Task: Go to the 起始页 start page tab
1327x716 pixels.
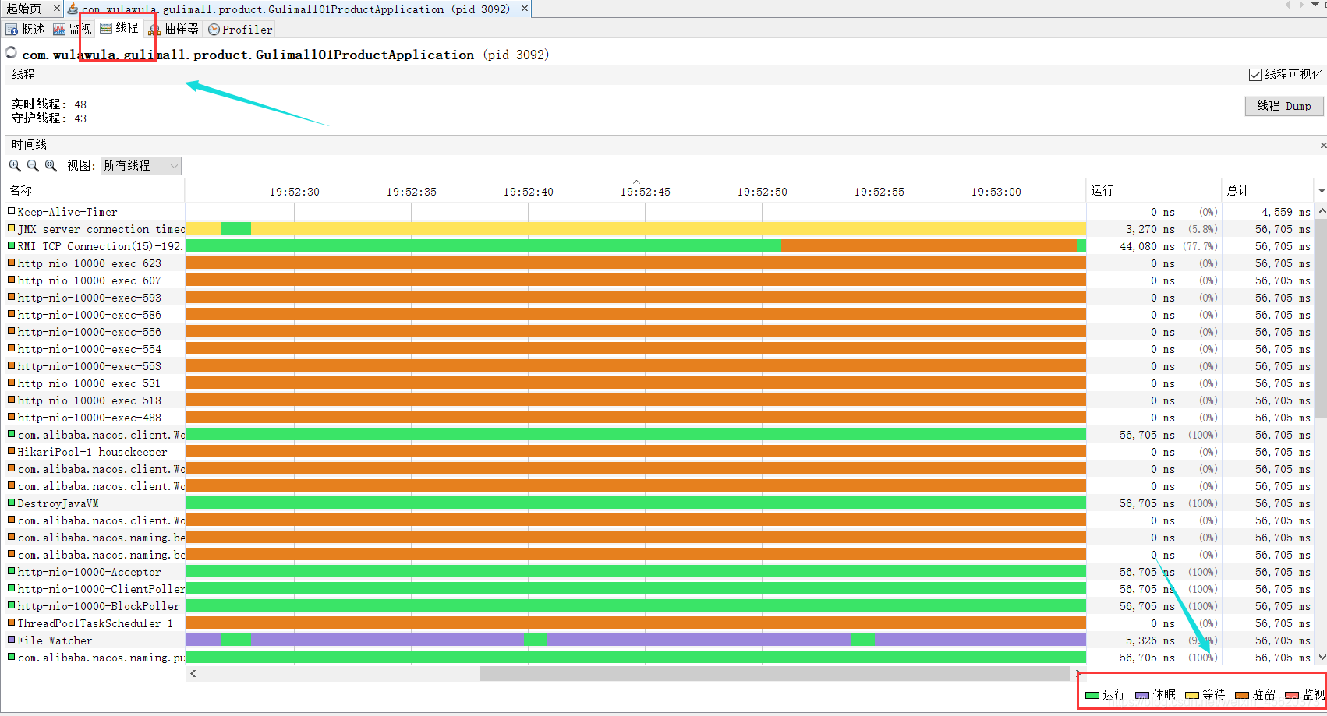Action: 24,9
